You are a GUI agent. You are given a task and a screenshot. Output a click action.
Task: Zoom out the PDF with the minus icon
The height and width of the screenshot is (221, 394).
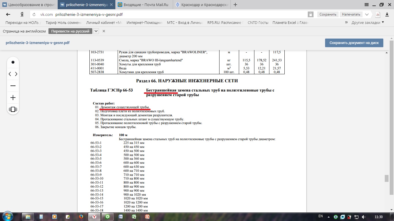pos(13,86)
